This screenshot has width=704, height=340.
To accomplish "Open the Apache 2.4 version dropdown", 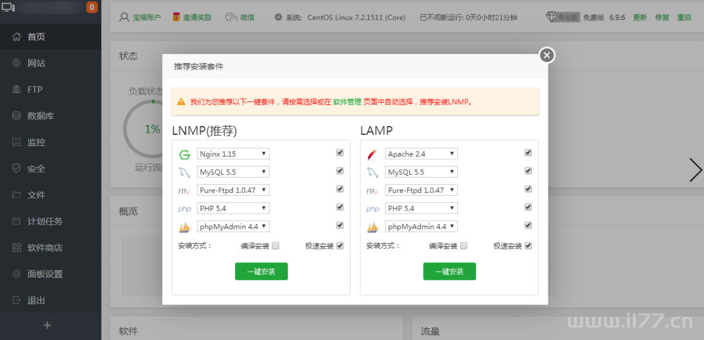I will 421,154.
